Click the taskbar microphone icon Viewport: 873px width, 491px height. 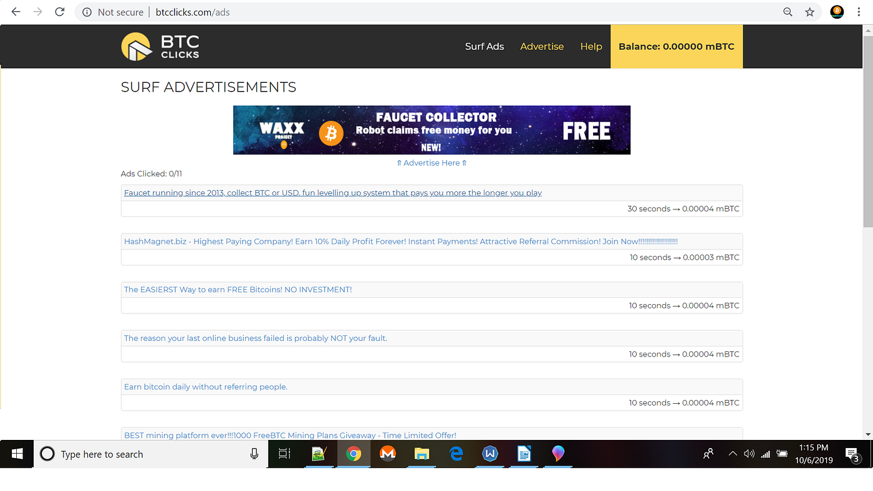254,454
